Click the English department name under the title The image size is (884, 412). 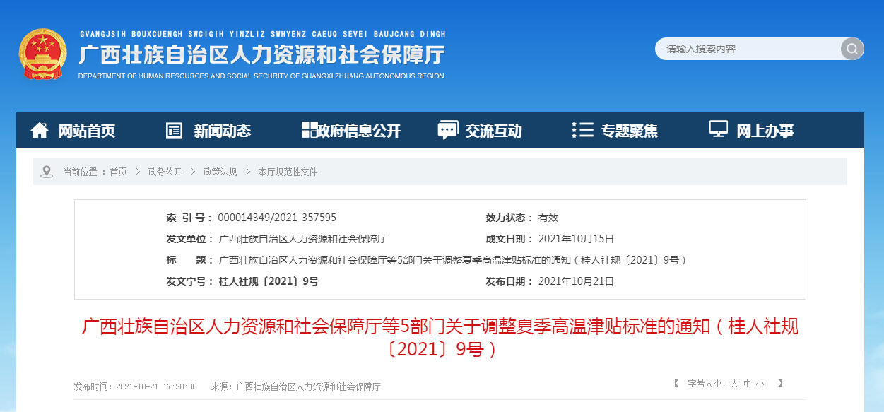pyautogui.click(x=261, y=76)
